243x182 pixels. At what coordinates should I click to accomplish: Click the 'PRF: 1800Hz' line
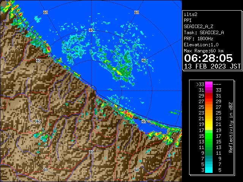198,39
